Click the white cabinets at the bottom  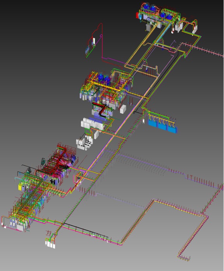tap(50, 244)
